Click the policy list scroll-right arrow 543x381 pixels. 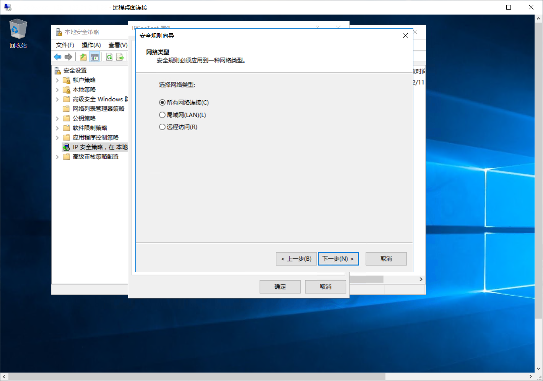click(x=421, y=279)
